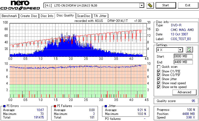This screenshot has height=121, width=199.
Task: Click the End field showing 4489 MB
Action: pyautogui.click(x=183, y=62)
